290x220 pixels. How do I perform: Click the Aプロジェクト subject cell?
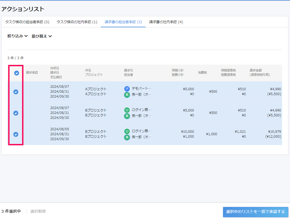pos(96,89)
